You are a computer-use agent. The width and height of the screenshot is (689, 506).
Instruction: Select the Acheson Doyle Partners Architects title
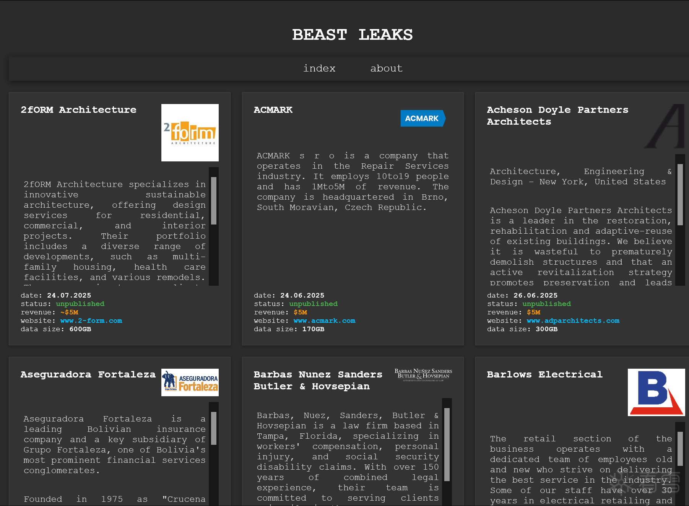[557, 116]
